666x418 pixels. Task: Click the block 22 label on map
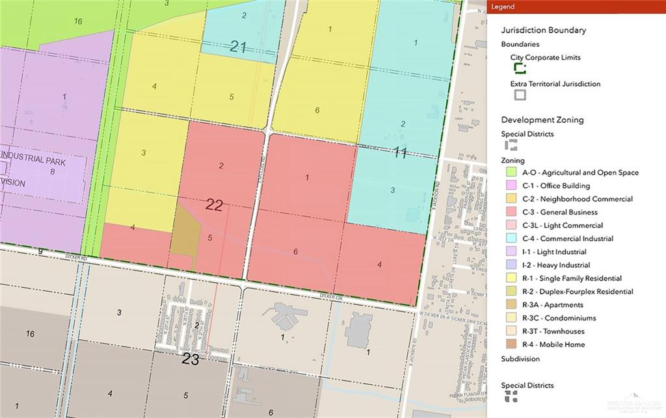coord(214,205)
